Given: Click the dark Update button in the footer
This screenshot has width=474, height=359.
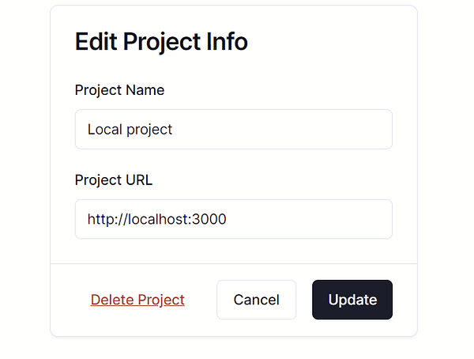Looking at the screenshot, I should [352, 300].
